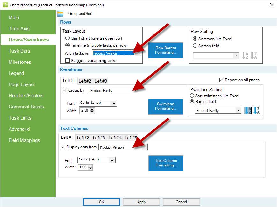Viewport: 277px width, 207px height.
Task: Switch to text column Left #5 tab
Action: pos(131,138)
